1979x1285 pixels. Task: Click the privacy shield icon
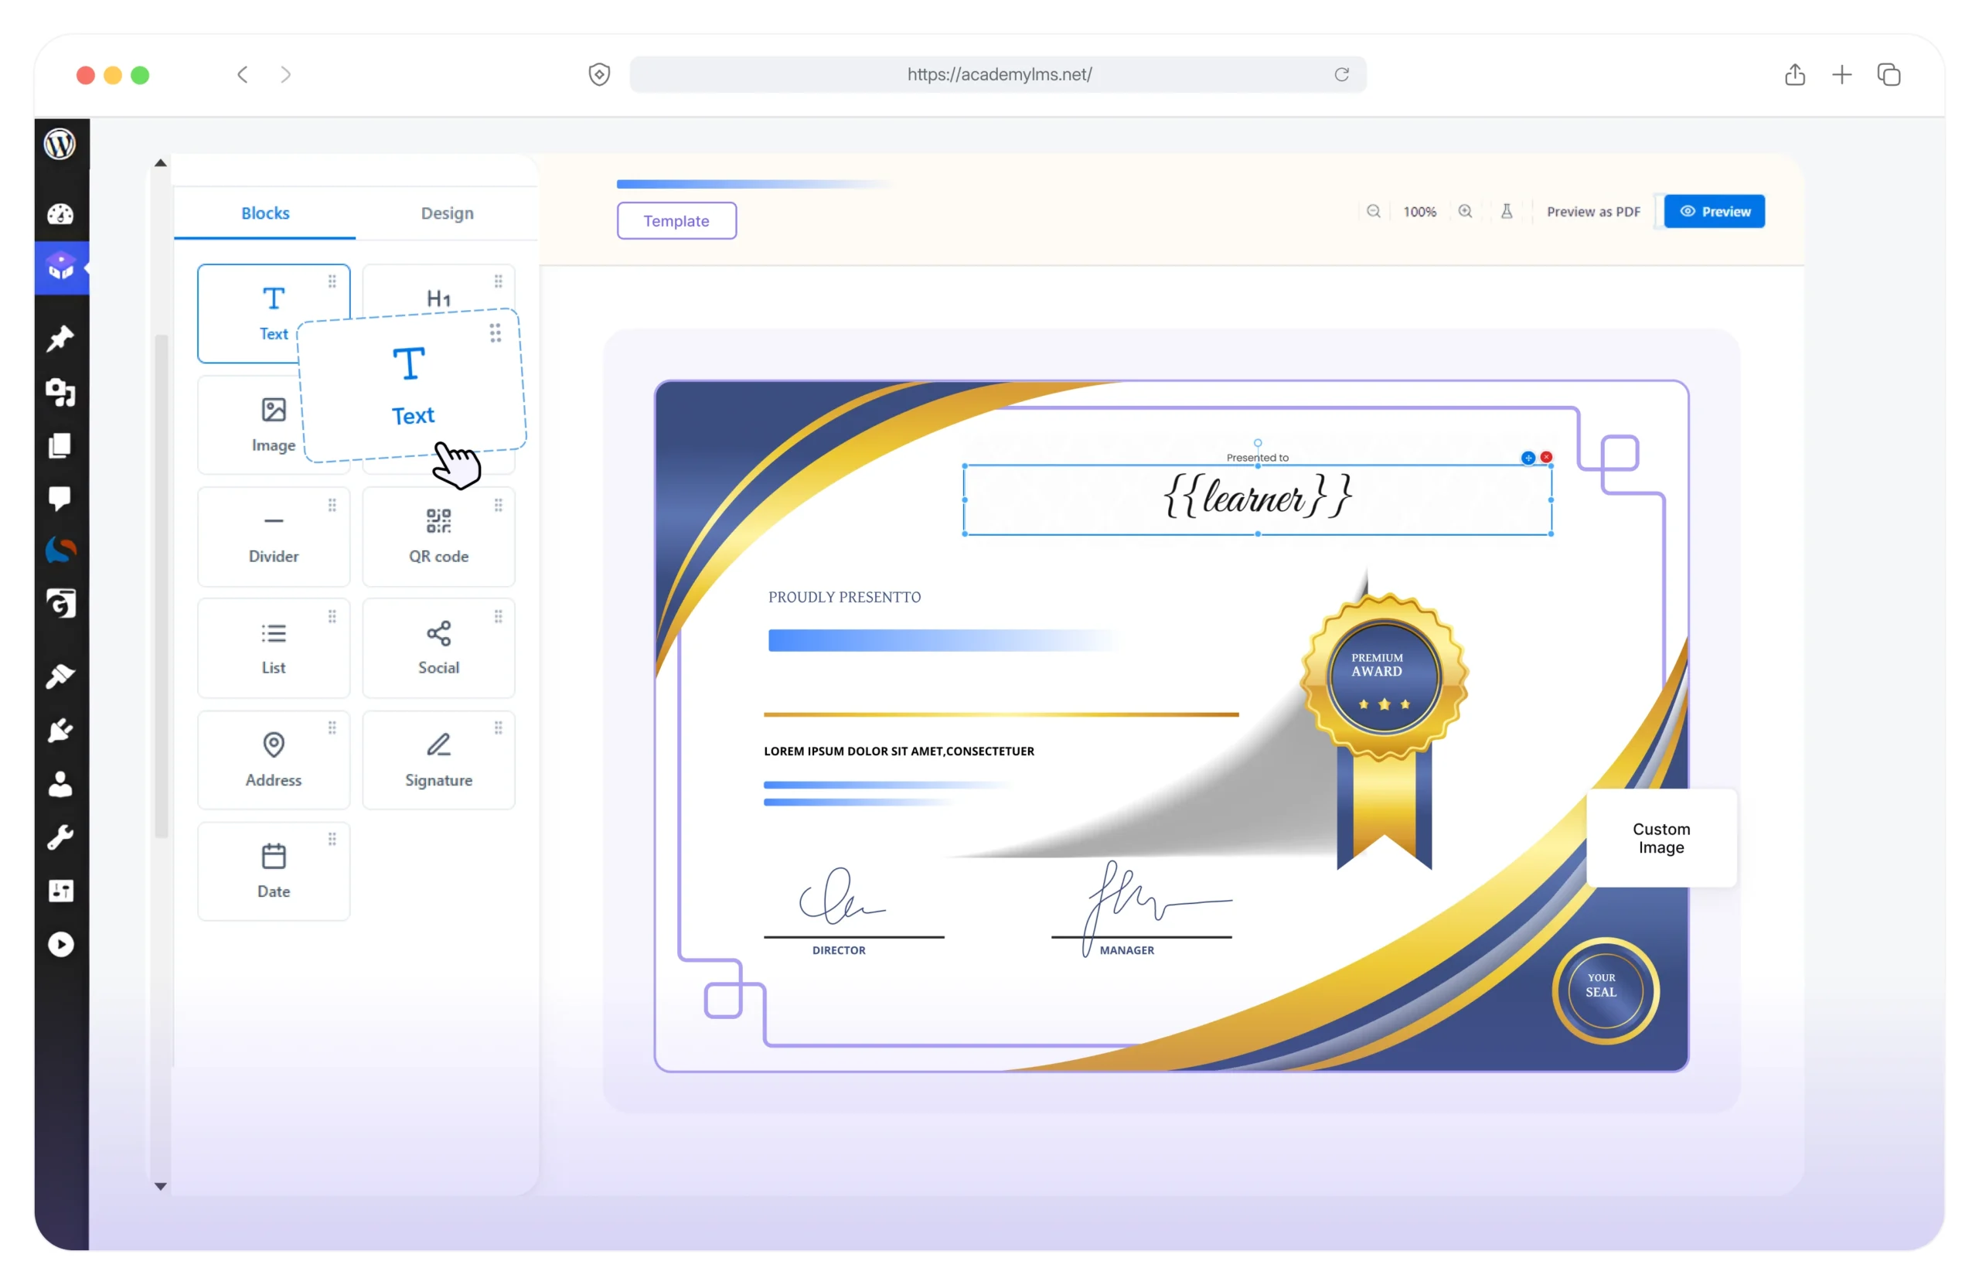click(x=598, y=74)
